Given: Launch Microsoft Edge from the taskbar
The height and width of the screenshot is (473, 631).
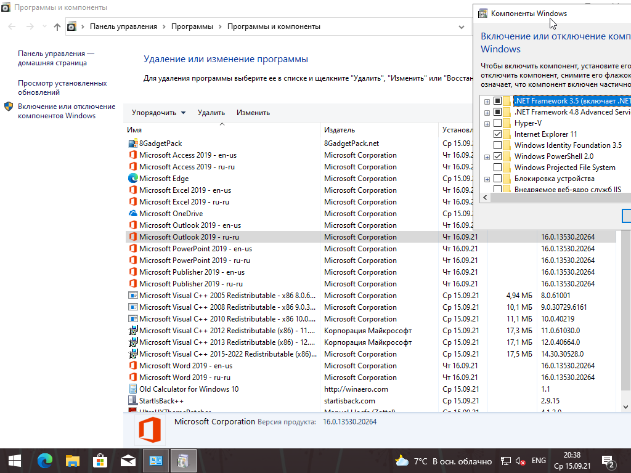Looking at the screenshot, I should 44,461.
